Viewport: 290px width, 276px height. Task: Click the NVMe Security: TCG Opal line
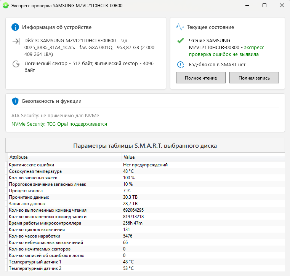[x=59, y=124]
